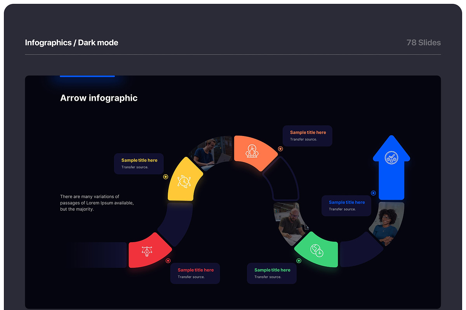The width and height of the screenshot is (466, 310).
Task: Click the photo of smiling woman with glasses
Action: [387, 224]
